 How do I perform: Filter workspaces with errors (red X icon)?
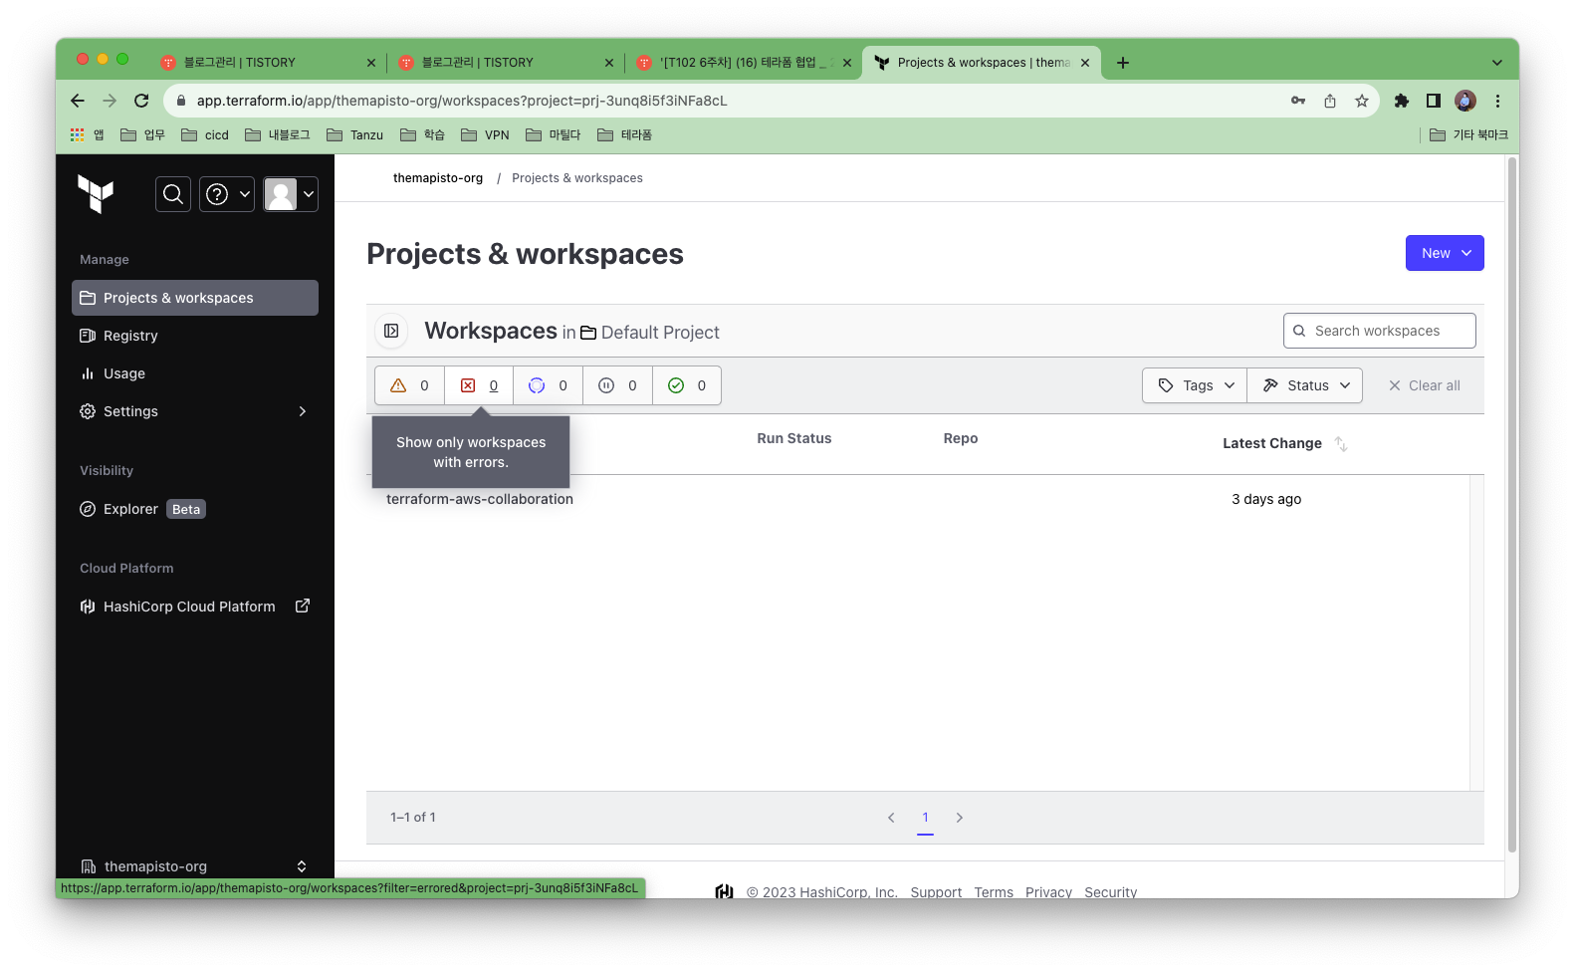tap(479, 385)
